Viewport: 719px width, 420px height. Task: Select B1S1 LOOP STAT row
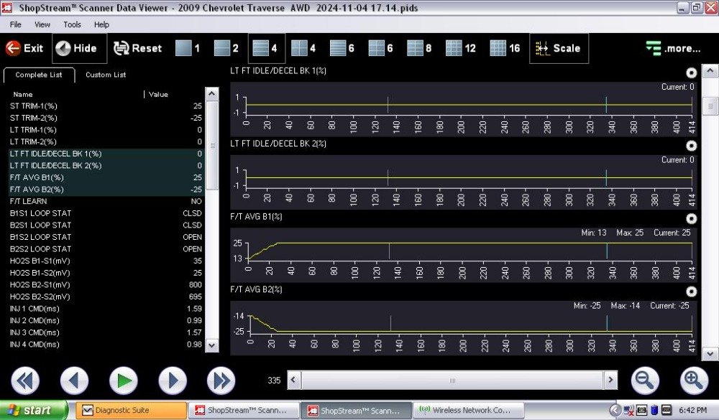(106, 213)
